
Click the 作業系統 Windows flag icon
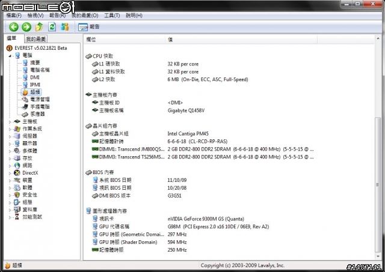17,128
